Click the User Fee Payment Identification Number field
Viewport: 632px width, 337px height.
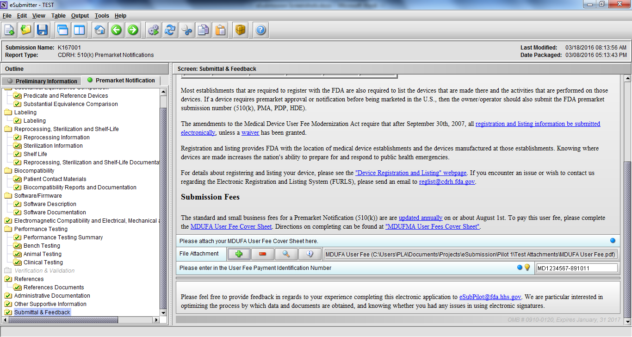point(576,268)
